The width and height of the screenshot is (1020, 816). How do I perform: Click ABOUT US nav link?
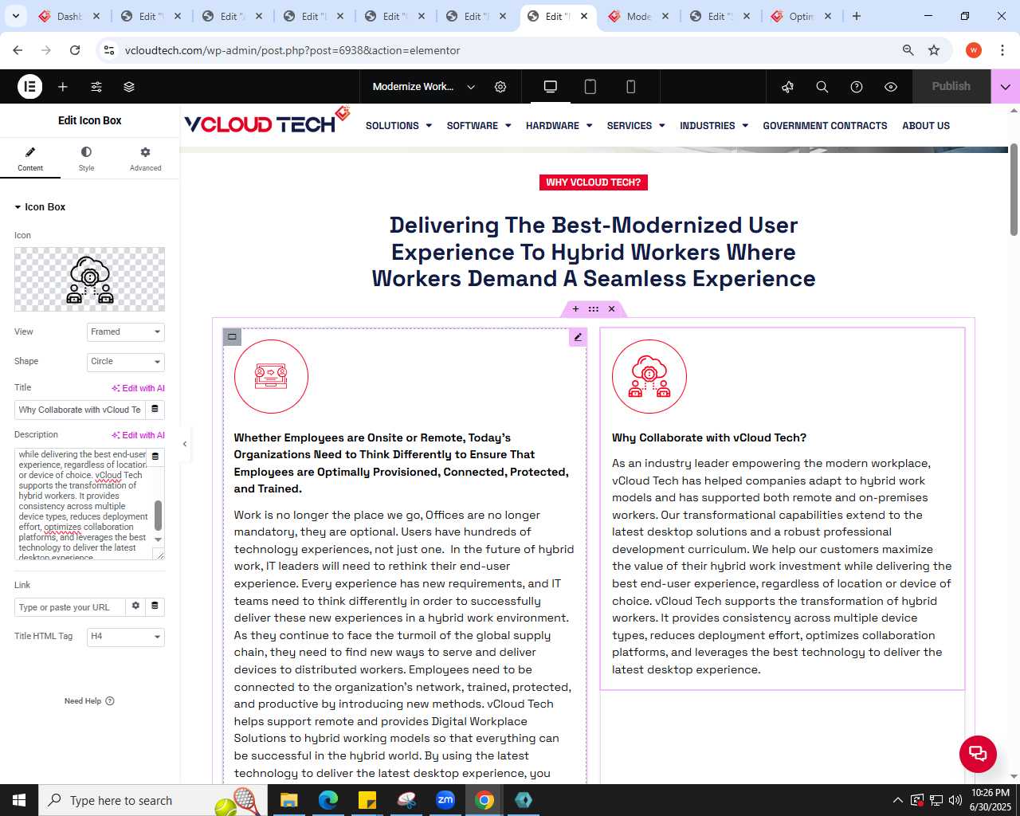[x=926, y=126]
